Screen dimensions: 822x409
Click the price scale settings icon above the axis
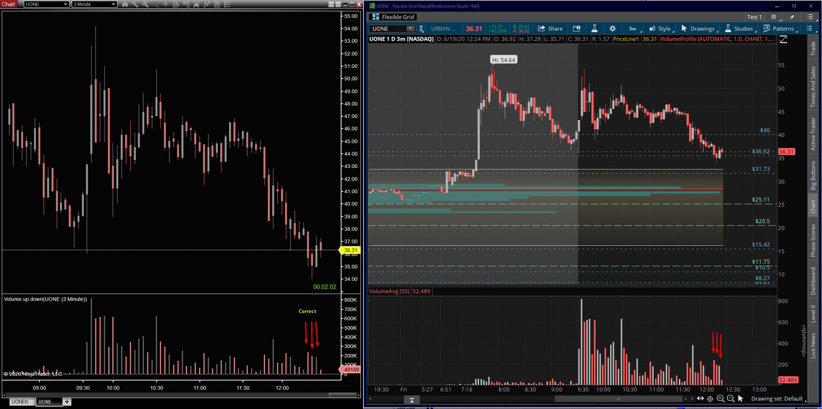pyautogui.click(x=783, y=39)
